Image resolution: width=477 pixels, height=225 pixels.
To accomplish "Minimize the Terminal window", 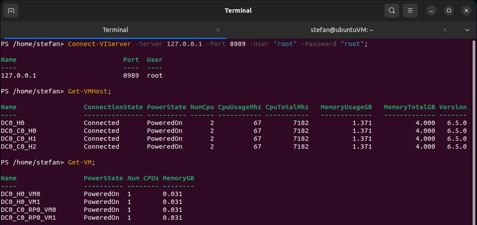I will tap(431, 11).
